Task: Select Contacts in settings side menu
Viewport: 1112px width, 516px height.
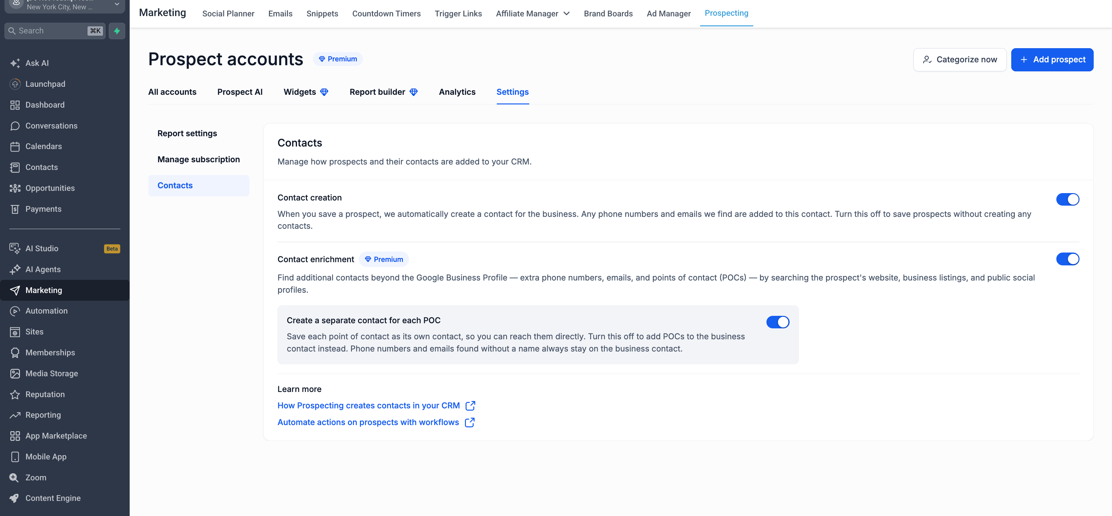Action: pyautogui.click(x=199, y=186)
